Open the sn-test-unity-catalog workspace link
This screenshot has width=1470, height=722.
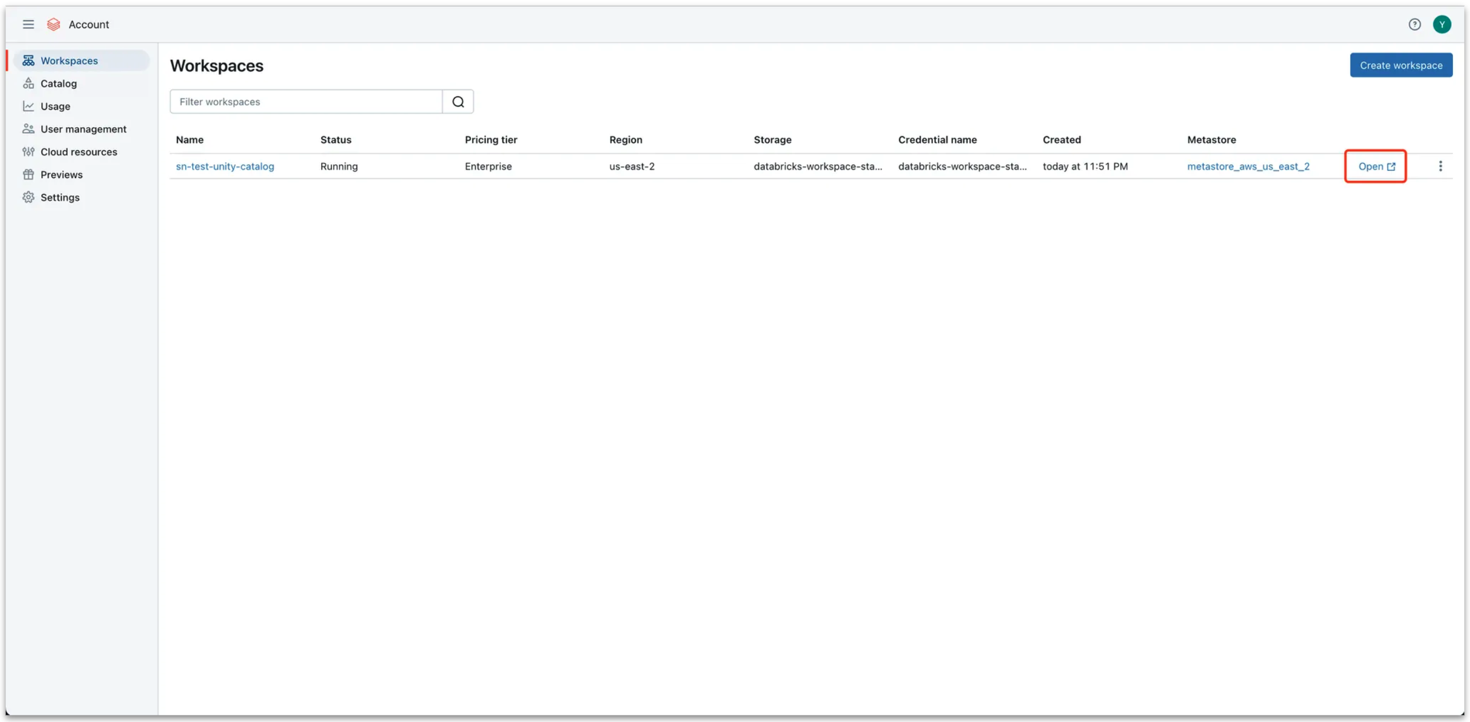[225, 167]
